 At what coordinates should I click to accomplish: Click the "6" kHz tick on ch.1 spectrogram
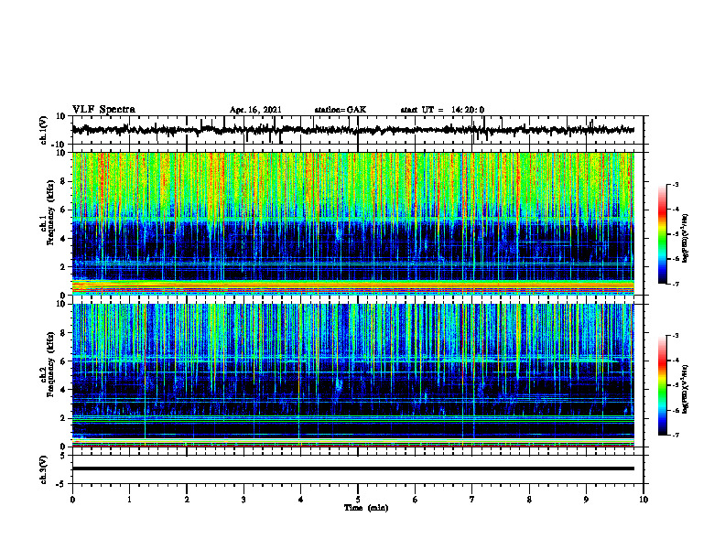(x=63, y=210)
